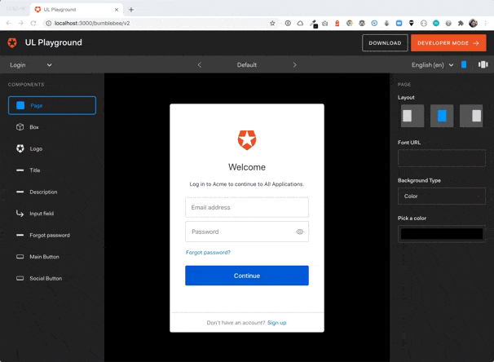Viewport: 494px width, 362px height.
Task: Select the Social Button component icon
Action: 20,278
